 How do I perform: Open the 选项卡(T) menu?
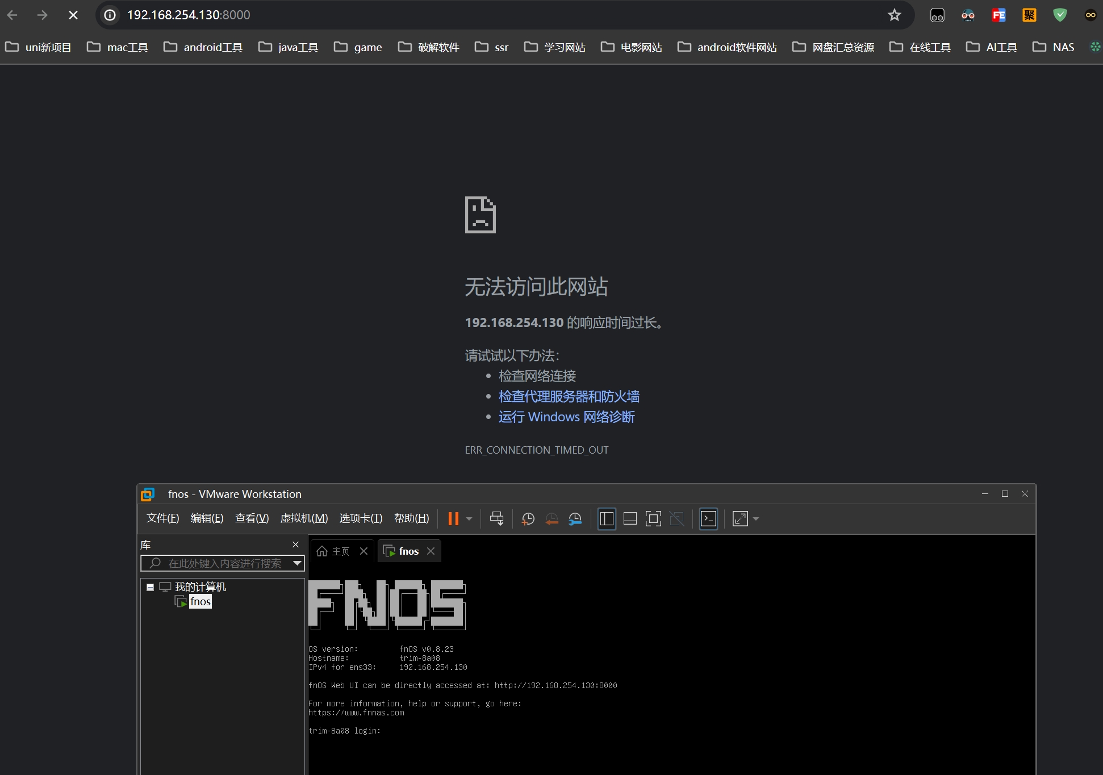click(361, 518)
